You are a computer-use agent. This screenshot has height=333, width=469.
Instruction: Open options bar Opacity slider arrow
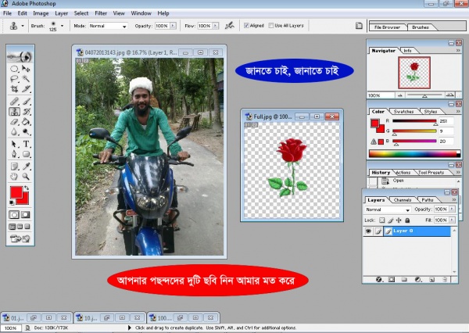point(174,26)
